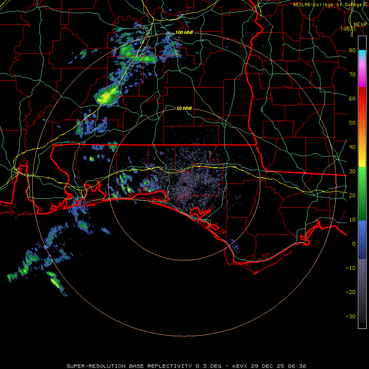Click the 40 dBZ value on color scale

tap(352, 147)
